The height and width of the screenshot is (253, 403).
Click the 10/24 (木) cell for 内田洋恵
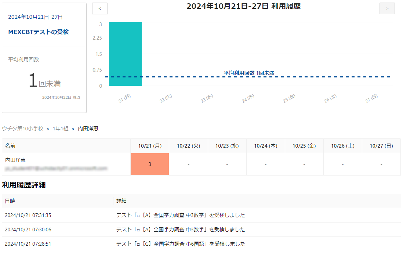pyautogui.click(x=265, y=164)
